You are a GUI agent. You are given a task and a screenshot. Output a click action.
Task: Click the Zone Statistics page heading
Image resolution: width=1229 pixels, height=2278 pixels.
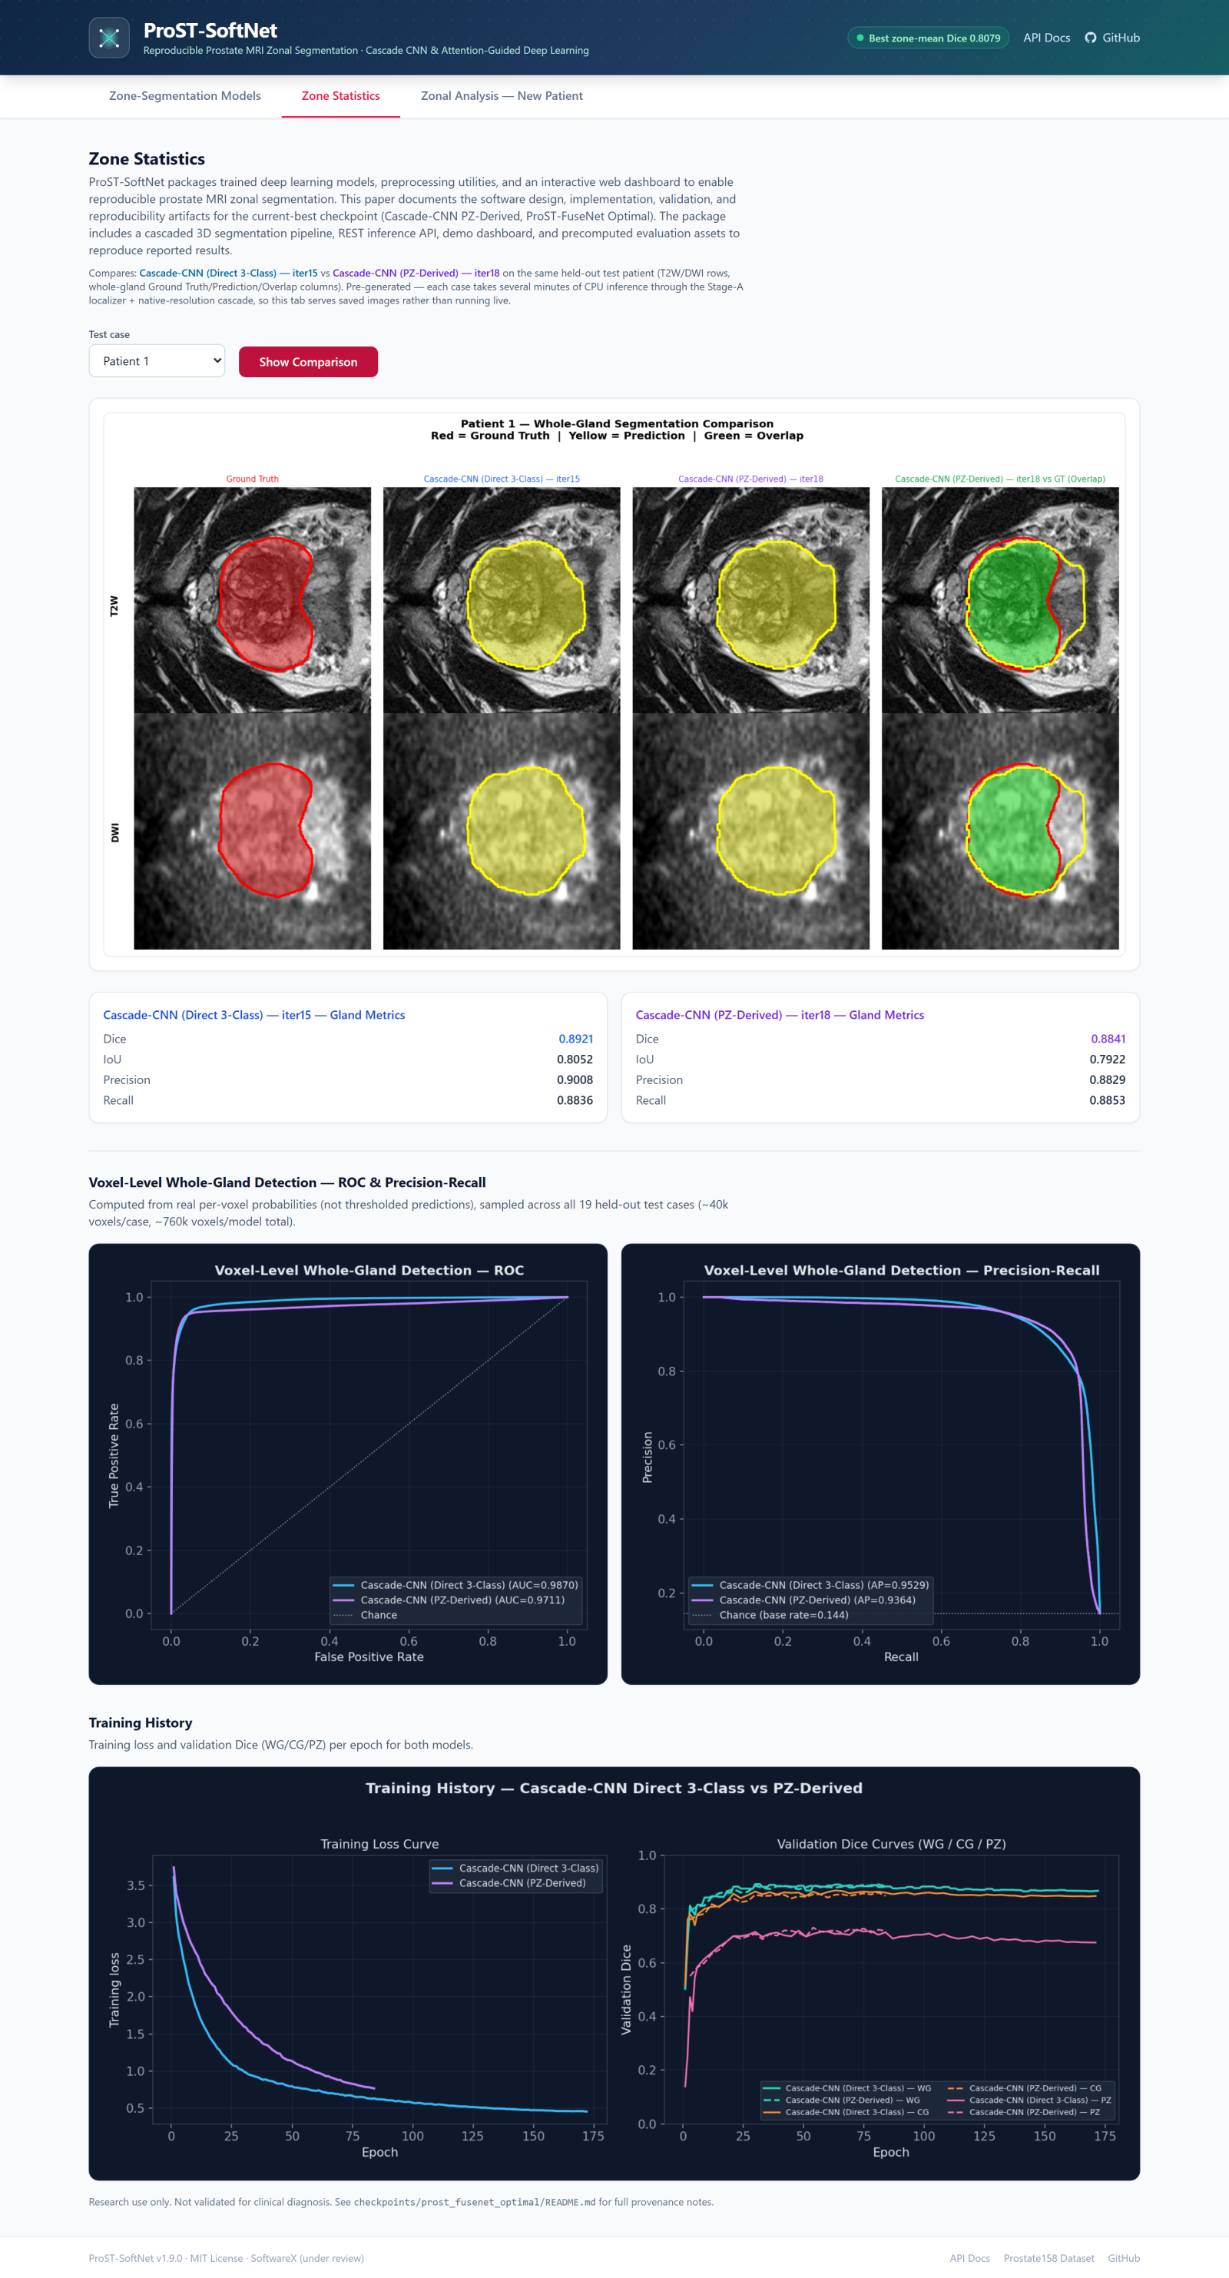click(147, 158)
